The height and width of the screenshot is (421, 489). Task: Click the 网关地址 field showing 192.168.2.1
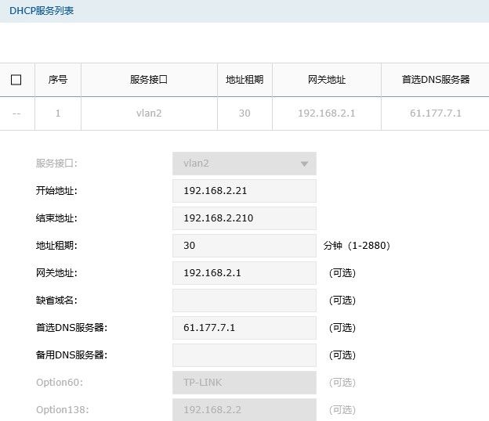(x=244, y=273)
